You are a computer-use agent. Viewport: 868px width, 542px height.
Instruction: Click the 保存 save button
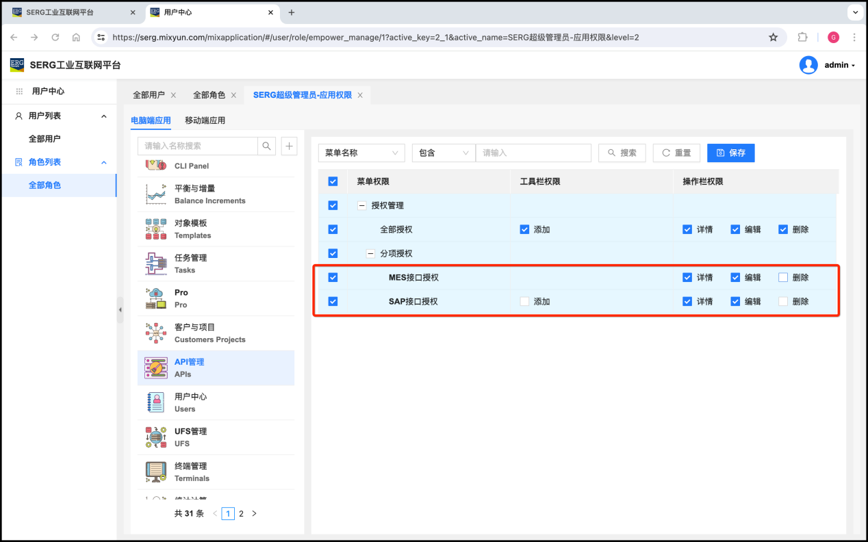click(x=730, y=153)
